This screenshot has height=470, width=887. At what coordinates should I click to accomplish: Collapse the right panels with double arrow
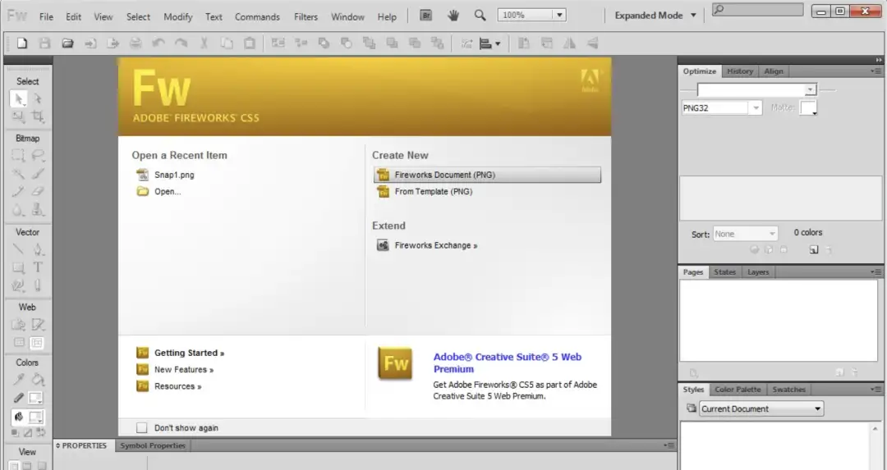879,60
